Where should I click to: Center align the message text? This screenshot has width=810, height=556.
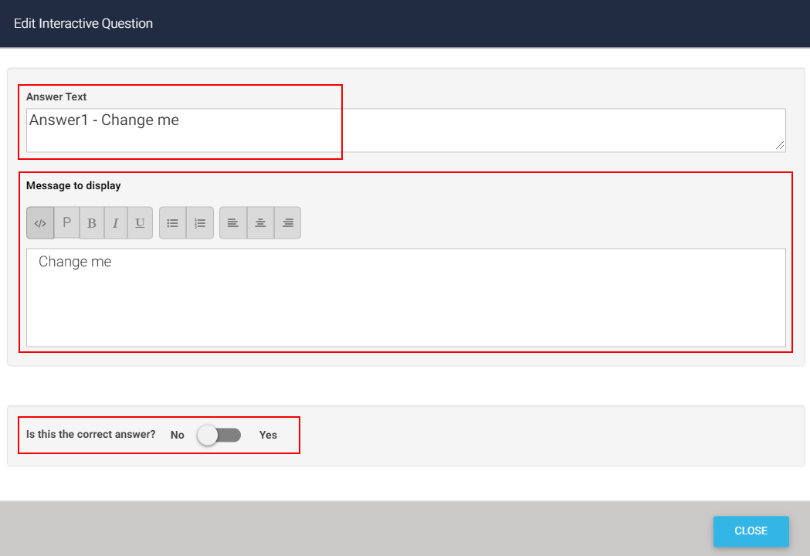[x=261, y=223]
